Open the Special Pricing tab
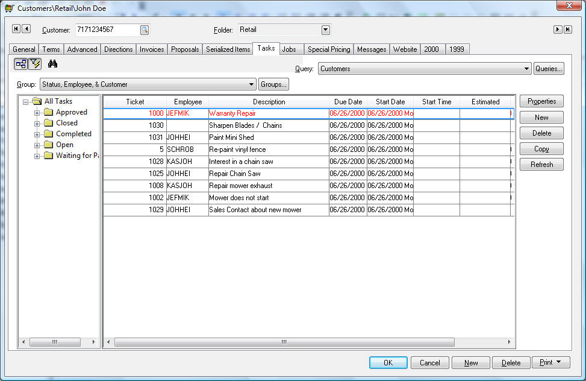The image size is (586, 381). (328, 49)
